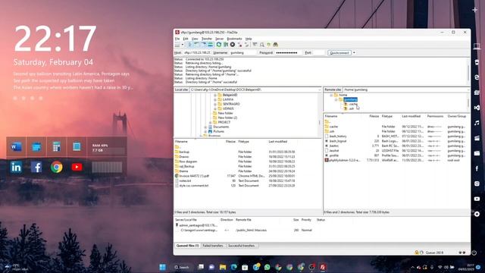Expand the UDINUS folder in local tree
Image resolution: width=485 pixels, height=273 pixels.
click(215, 108)
